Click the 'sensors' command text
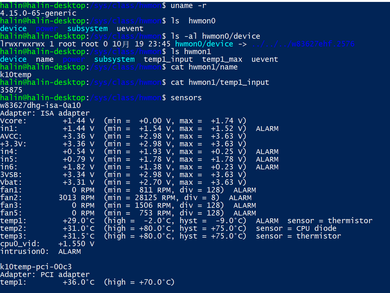 pyautogui.click(x=186, y=98)
